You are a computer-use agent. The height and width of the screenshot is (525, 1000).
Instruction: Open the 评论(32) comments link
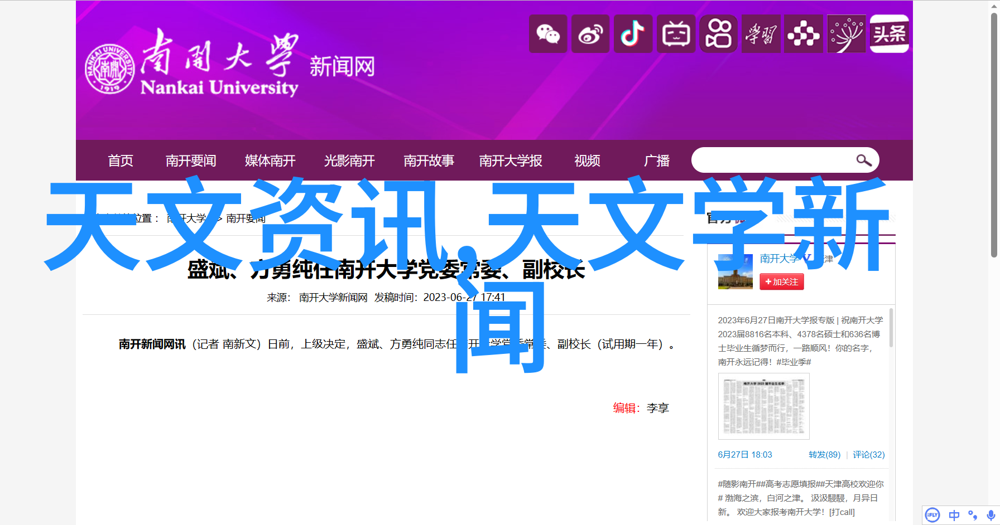coord(869,455)
